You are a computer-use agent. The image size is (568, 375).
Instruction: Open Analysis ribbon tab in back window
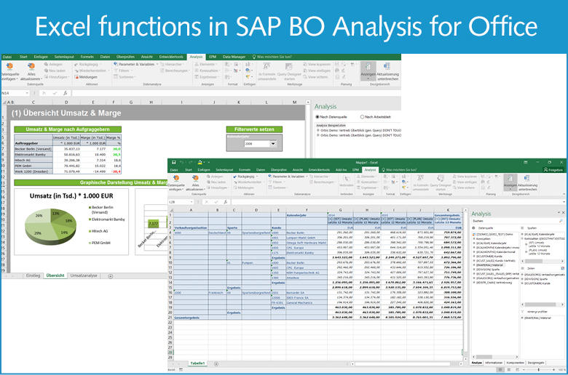pos(196,57)
